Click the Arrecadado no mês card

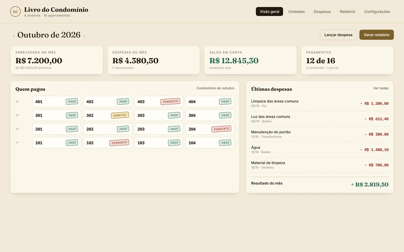(x=57, y=60)
